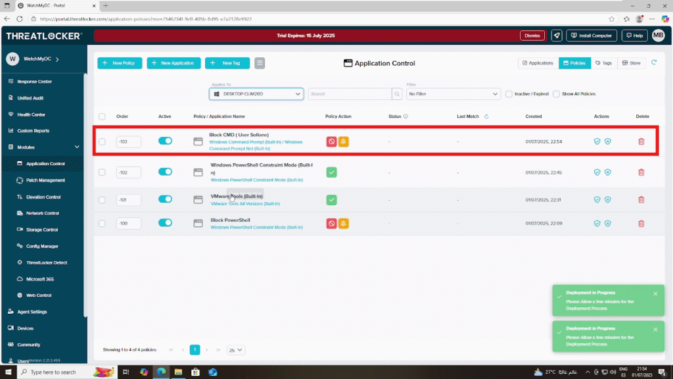The height and width of the screenshot is (379, 673).
Task: Expand the WatchMyDC organization chevron
Action: (57, 59)
